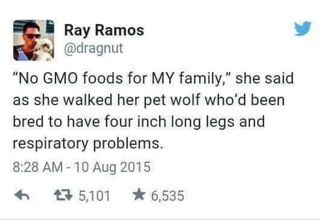Click the Twitter bird logo
This screenshot has width=320, height=220.
click(302, 29)
